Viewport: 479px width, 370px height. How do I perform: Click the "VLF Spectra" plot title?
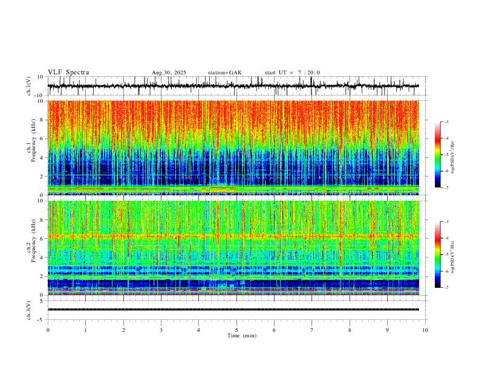tap(68, 73)
